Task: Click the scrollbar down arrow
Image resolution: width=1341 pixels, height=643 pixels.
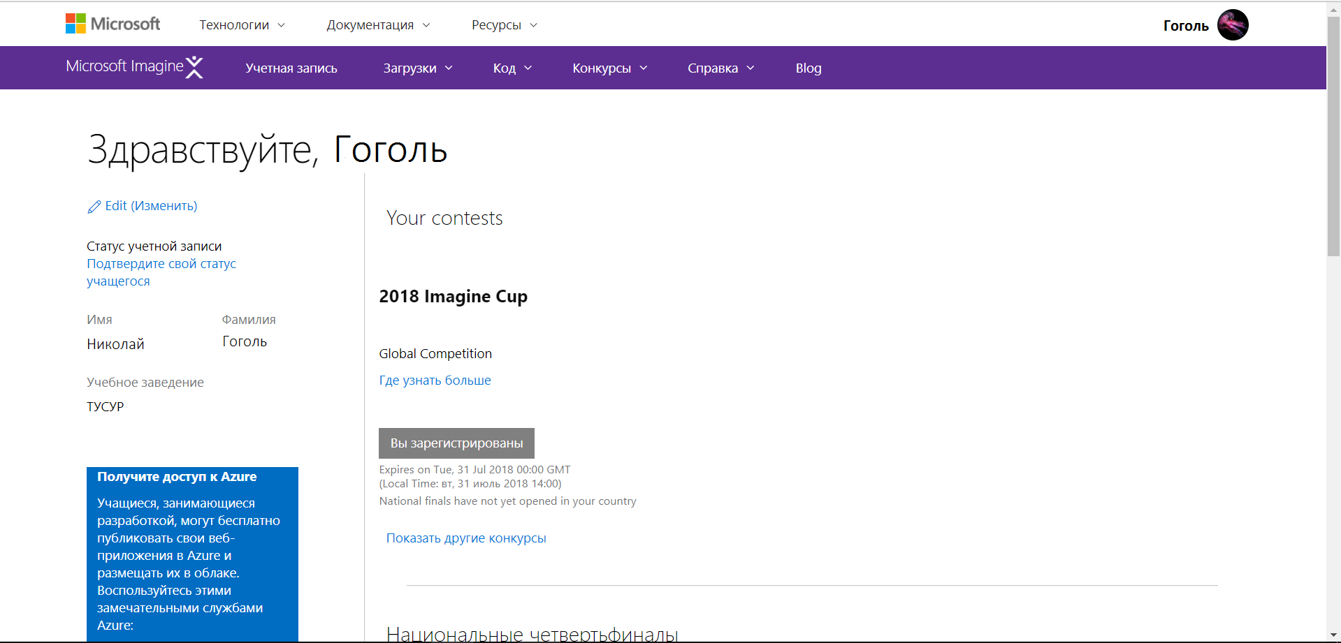Action: click(1333, 635)
